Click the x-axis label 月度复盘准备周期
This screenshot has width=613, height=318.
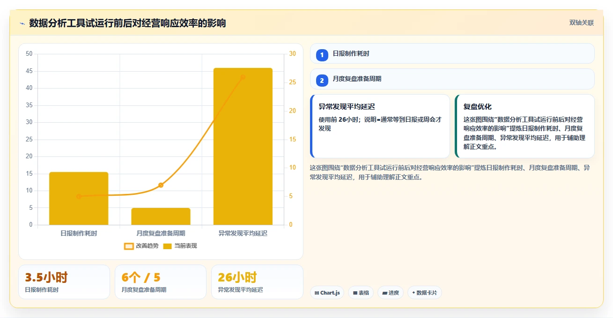[161, 233]
